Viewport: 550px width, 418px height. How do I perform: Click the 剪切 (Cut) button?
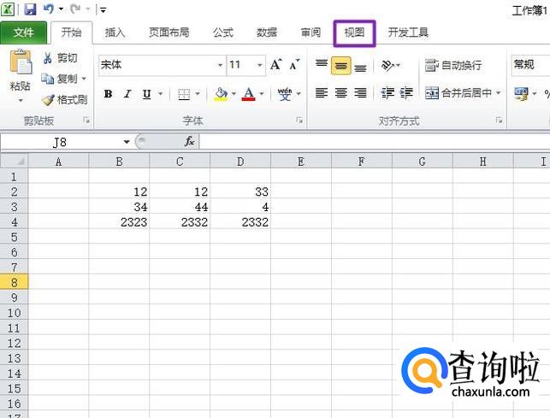pos(60,58)
